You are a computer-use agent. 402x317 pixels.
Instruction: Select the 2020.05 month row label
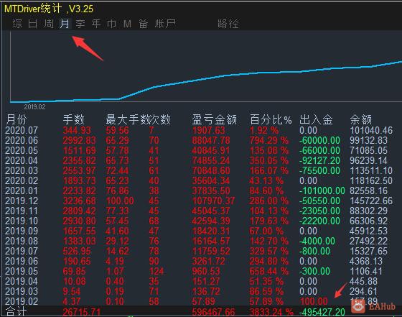pyautogui.click(x=22, y=150)
